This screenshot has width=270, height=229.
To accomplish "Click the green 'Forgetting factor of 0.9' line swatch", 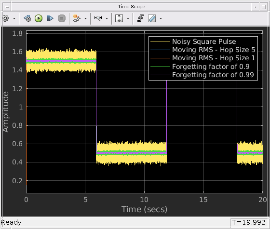I will (160, 67).
